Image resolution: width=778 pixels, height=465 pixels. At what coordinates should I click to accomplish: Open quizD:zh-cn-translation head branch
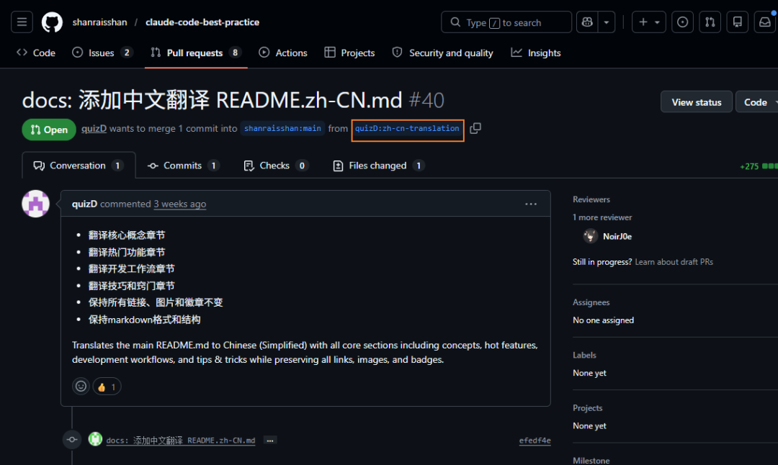(x=407, y=128)
